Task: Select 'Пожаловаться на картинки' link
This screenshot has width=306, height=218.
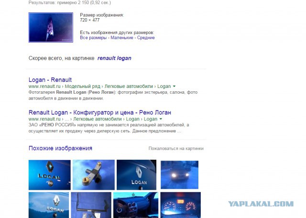Action: click(x=176, y=149)
